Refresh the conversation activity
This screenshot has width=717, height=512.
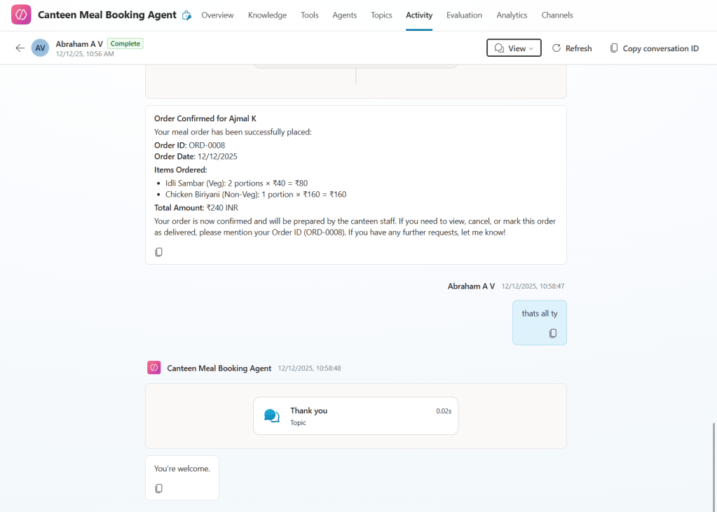572,48
